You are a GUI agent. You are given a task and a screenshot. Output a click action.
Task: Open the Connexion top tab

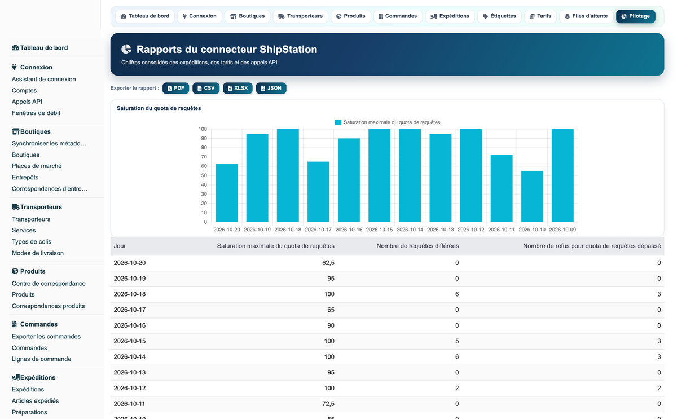200,16
